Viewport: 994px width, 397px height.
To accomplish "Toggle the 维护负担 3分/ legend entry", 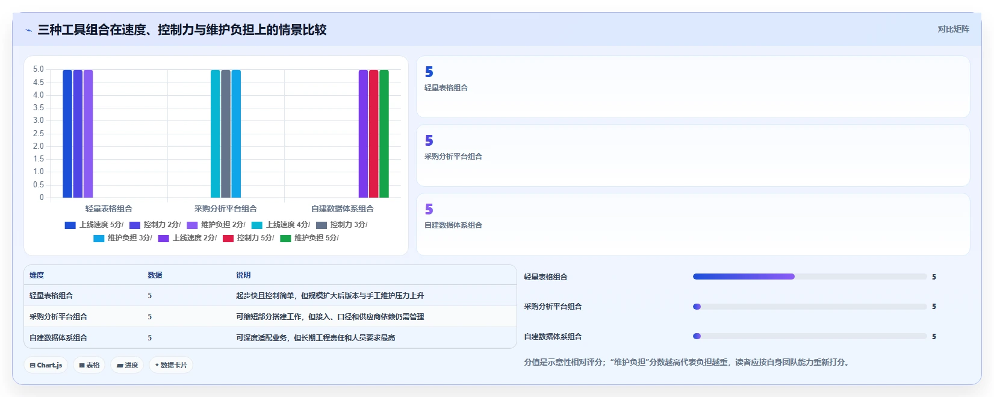I will pos(122,238).
